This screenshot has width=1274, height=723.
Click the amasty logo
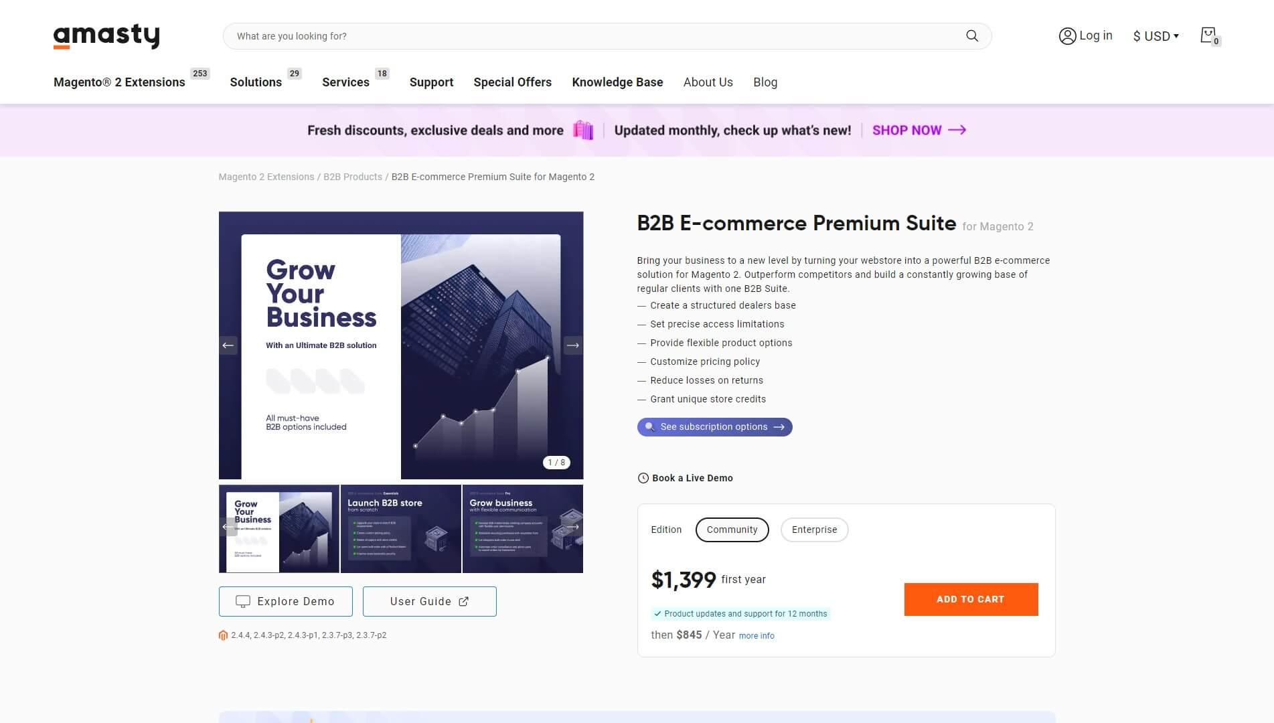coord(106,36)
